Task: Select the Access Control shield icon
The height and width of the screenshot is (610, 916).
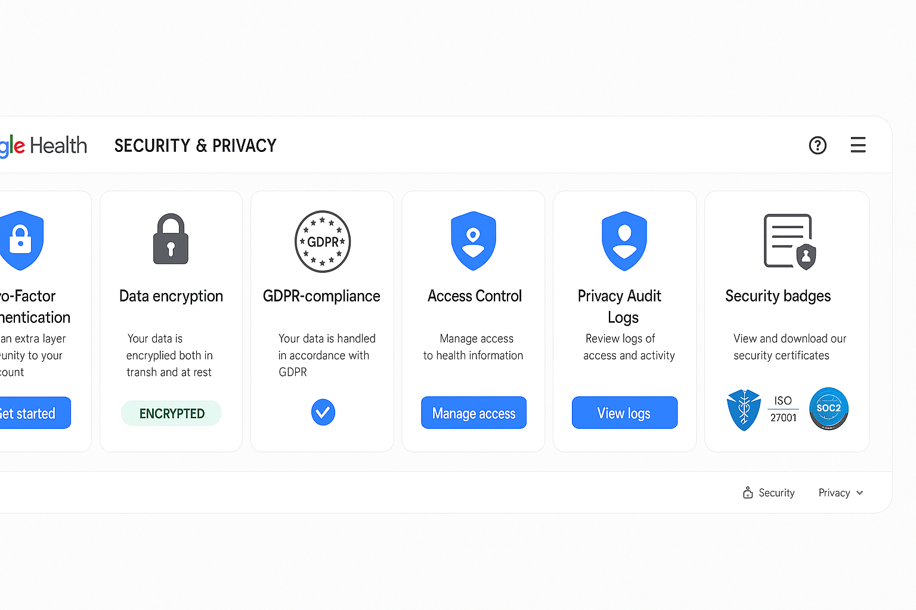Action: [x=473, y=241]
